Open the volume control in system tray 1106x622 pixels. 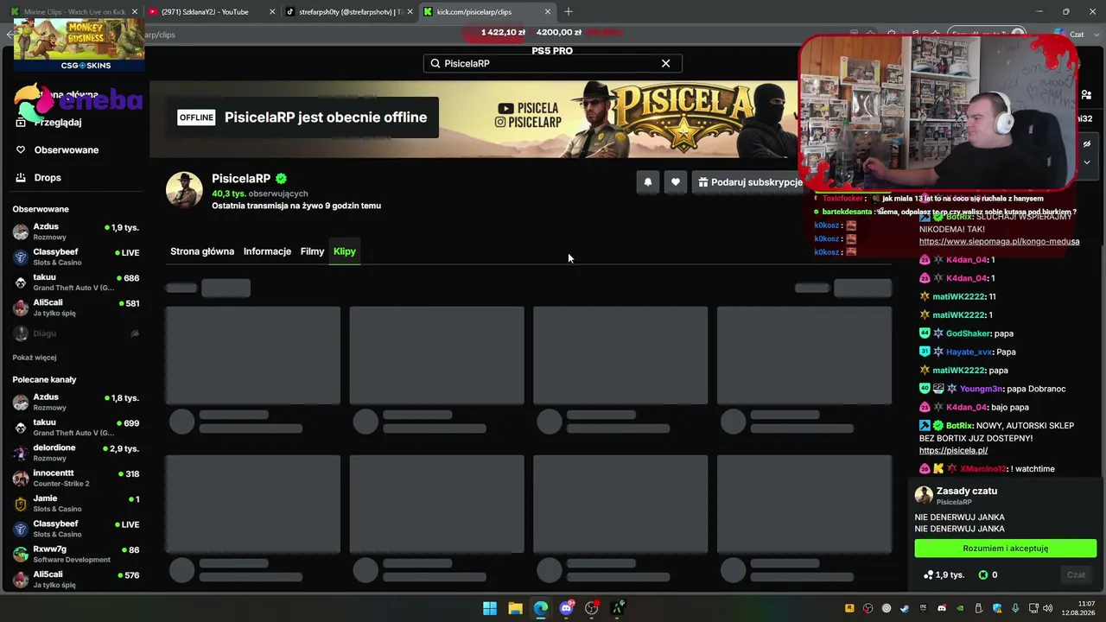pos(1048,608)
